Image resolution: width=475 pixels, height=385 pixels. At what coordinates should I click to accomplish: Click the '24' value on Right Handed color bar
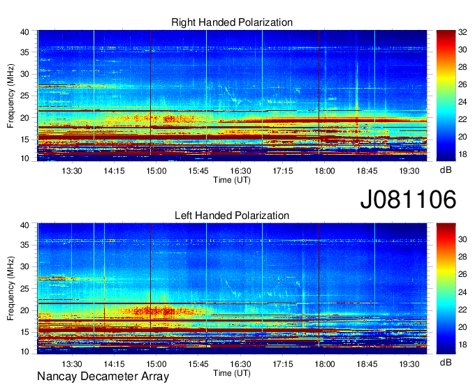(462, 102)
